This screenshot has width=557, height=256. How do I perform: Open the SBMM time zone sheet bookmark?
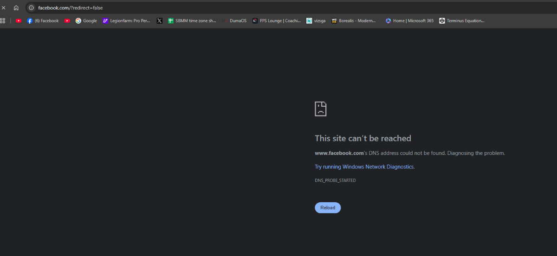click(x=192, y=21)
